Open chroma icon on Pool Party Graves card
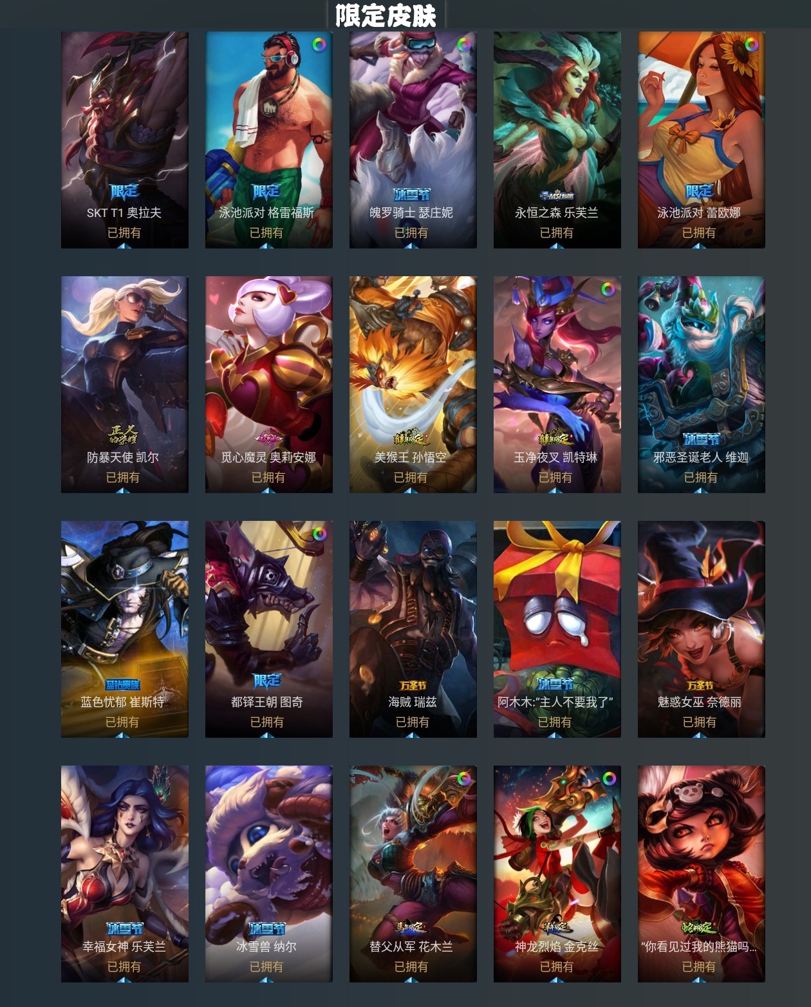The image size is (811, 1007). [x=319, y=45]
